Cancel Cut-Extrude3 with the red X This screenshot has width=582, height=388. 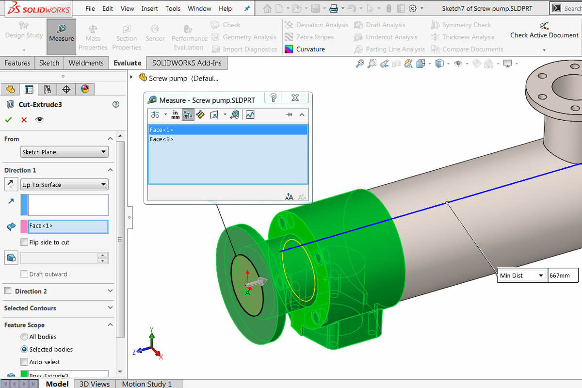coord(24,120)
